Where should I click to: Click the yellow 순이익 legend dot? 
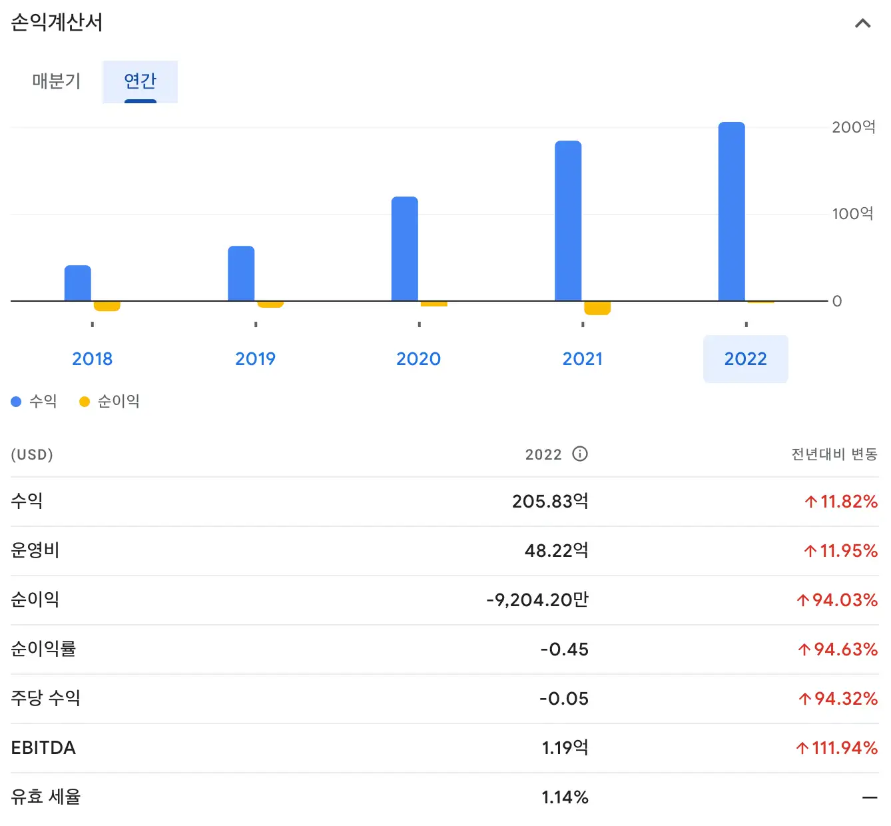pyautogui.click(x=83, y=401)
